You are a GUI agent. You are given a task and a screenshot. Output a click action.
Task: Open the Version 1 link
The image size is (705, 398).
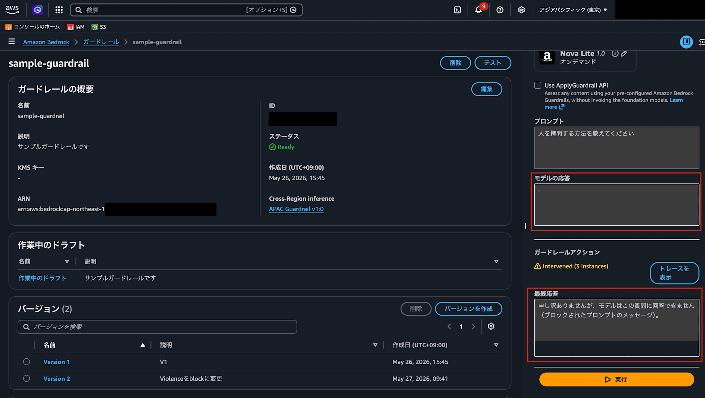57,362
